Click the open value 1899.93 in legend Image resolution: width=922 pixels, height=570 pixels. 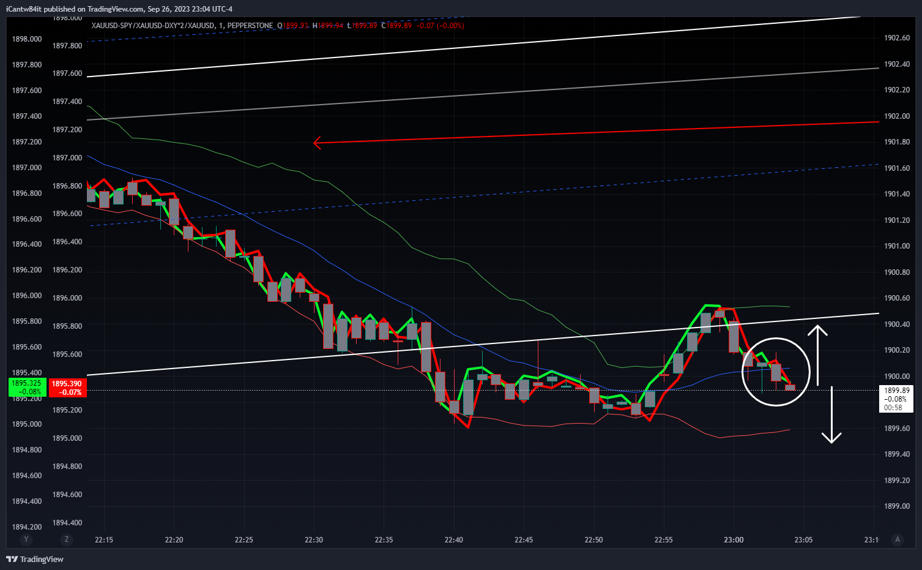point(296,26)
